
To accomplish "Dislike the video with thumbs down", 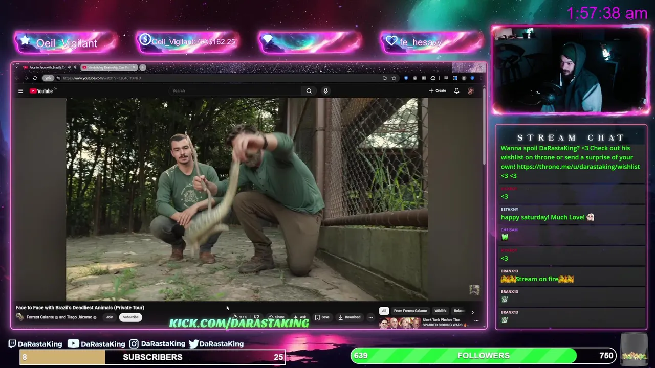I will coord(256,317).
